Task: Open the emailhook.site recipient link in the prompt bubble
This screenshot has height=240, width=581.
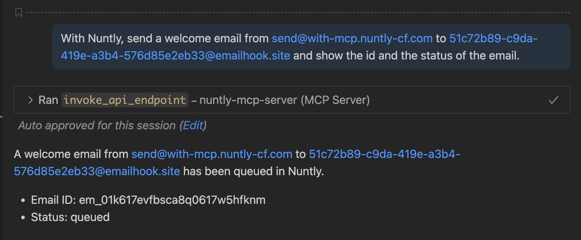Action: 175,56
